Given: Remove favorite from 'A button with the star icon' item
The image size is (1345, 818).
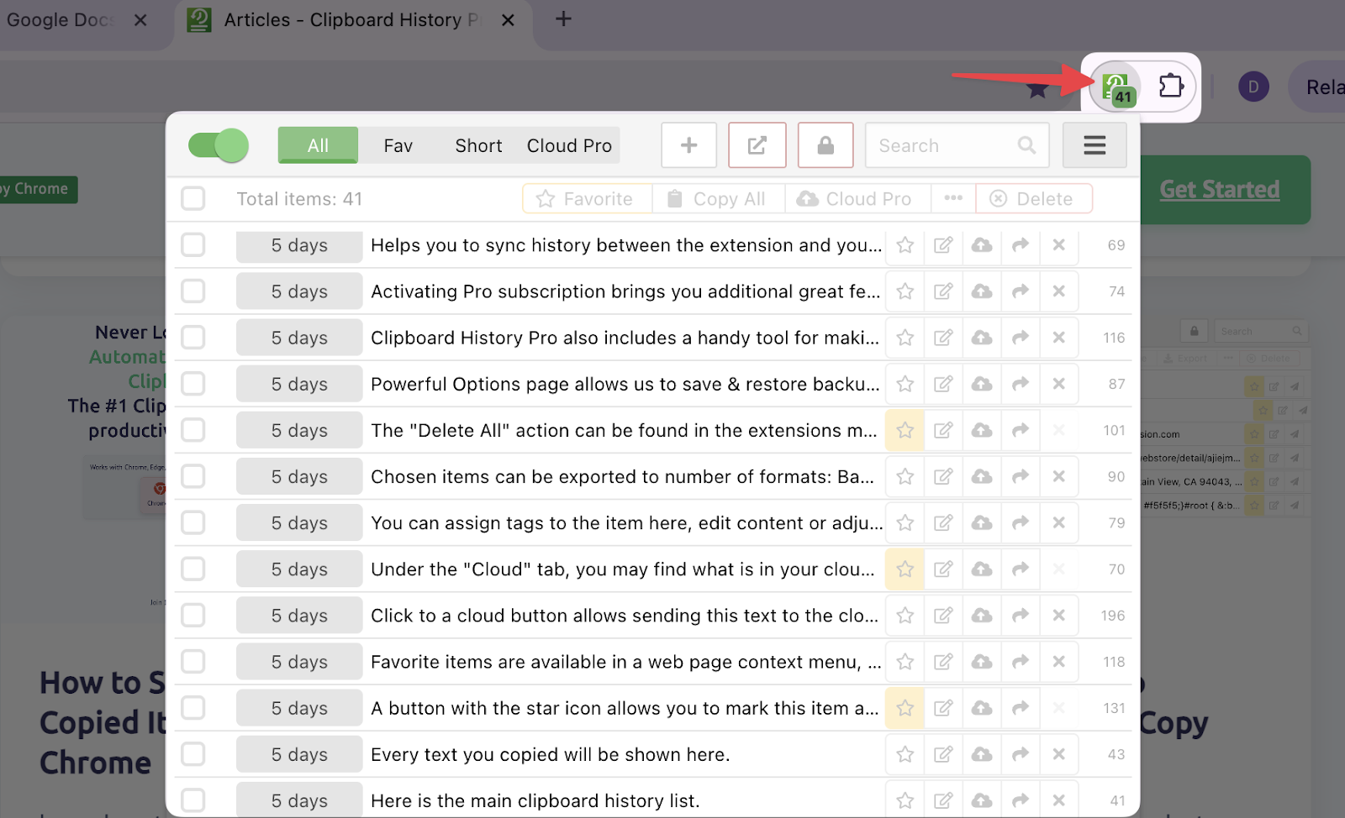Looking at the screenshot, I should click(x=905, y=708).
